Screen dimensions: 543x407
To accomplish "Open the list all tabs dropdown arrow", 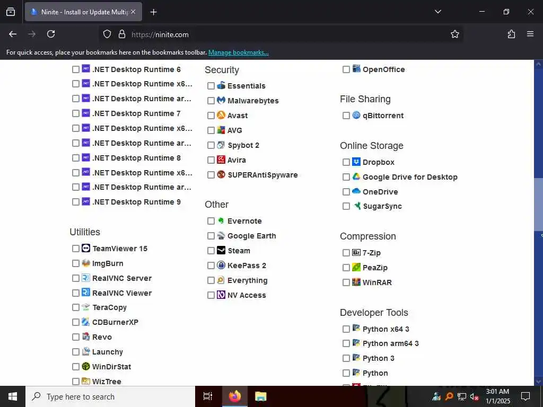I will [x=437, y=12].
